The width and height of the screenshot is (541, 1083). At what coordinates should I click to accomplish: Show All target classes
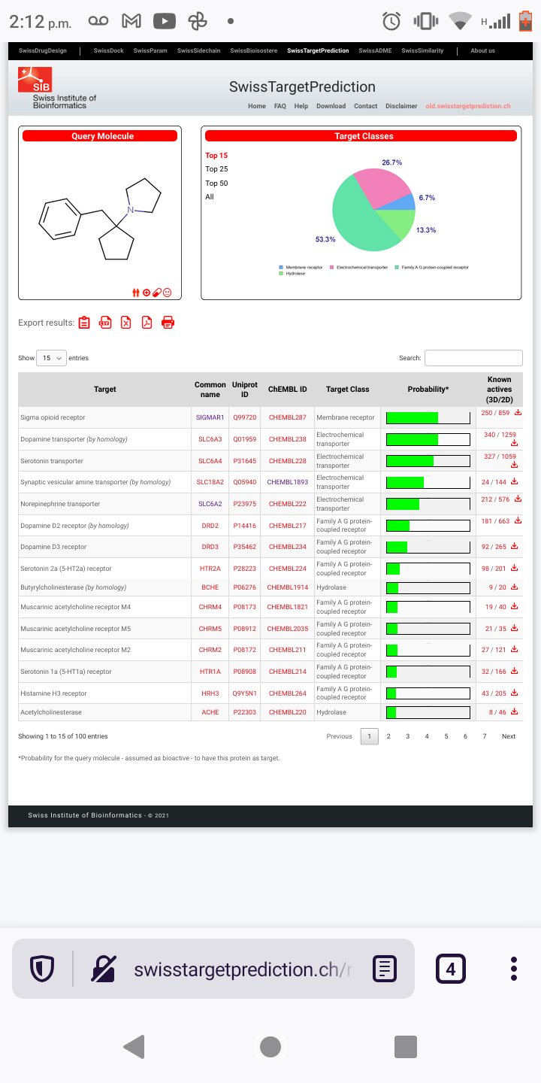tap(210, 197)
